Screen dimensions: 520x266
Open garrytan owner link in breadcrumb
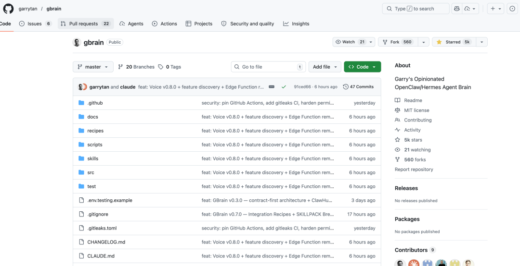pyautogui.click(x=27, y=9)
